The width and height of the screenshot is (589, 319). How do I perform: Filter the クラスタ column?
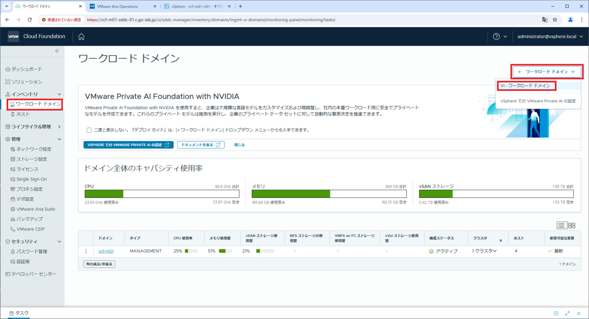click(501, 241)
